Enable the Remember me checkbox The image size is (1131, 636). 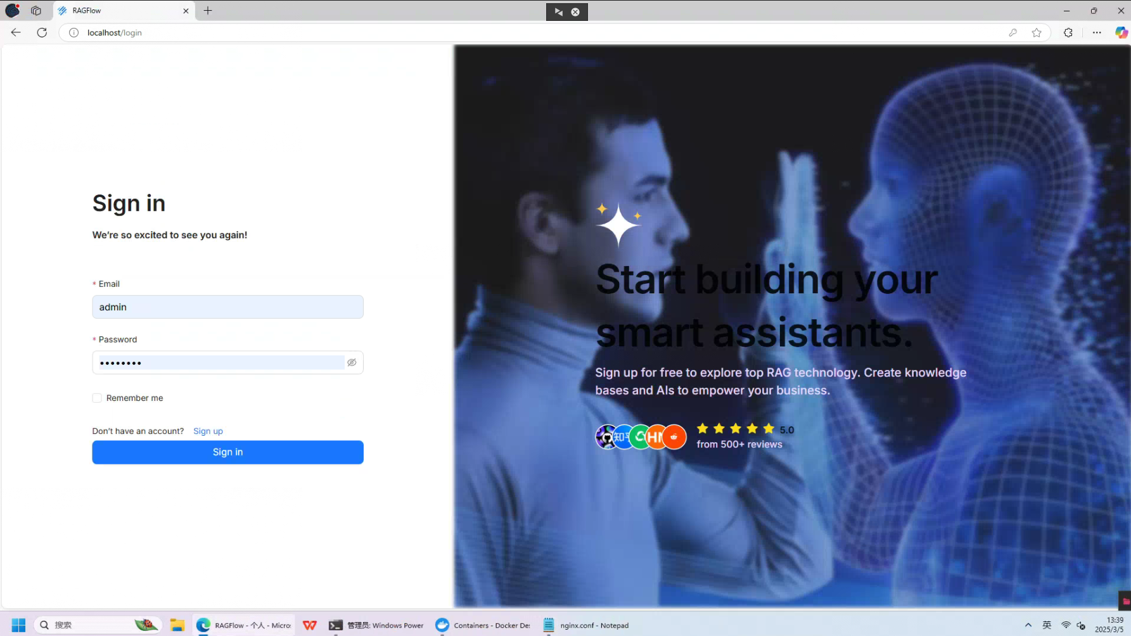[x=97, y=398]
